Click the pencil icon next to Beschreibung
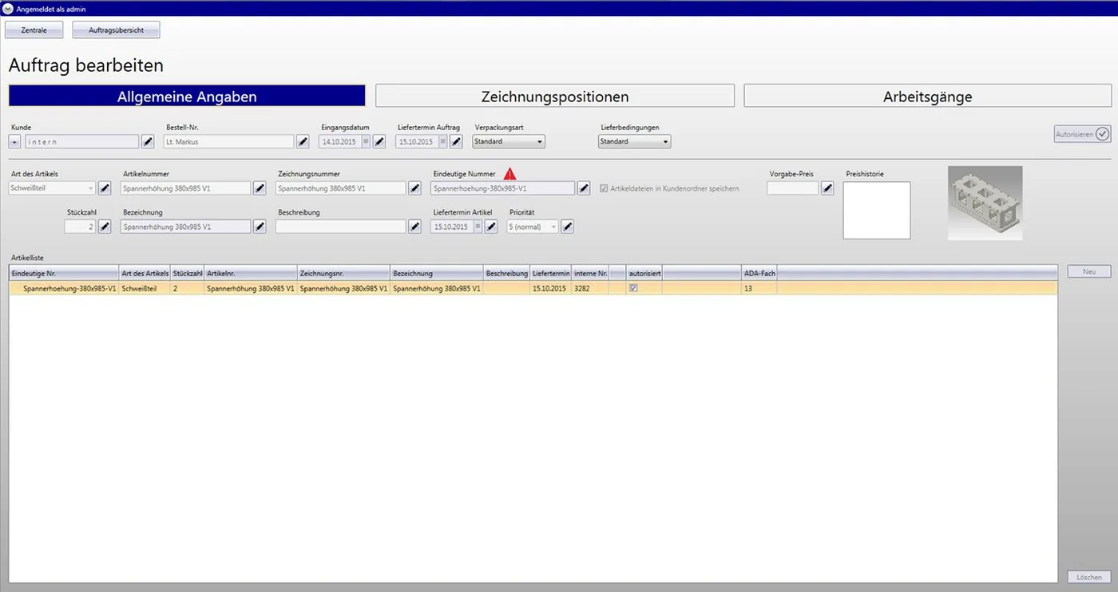 [414, 227]
